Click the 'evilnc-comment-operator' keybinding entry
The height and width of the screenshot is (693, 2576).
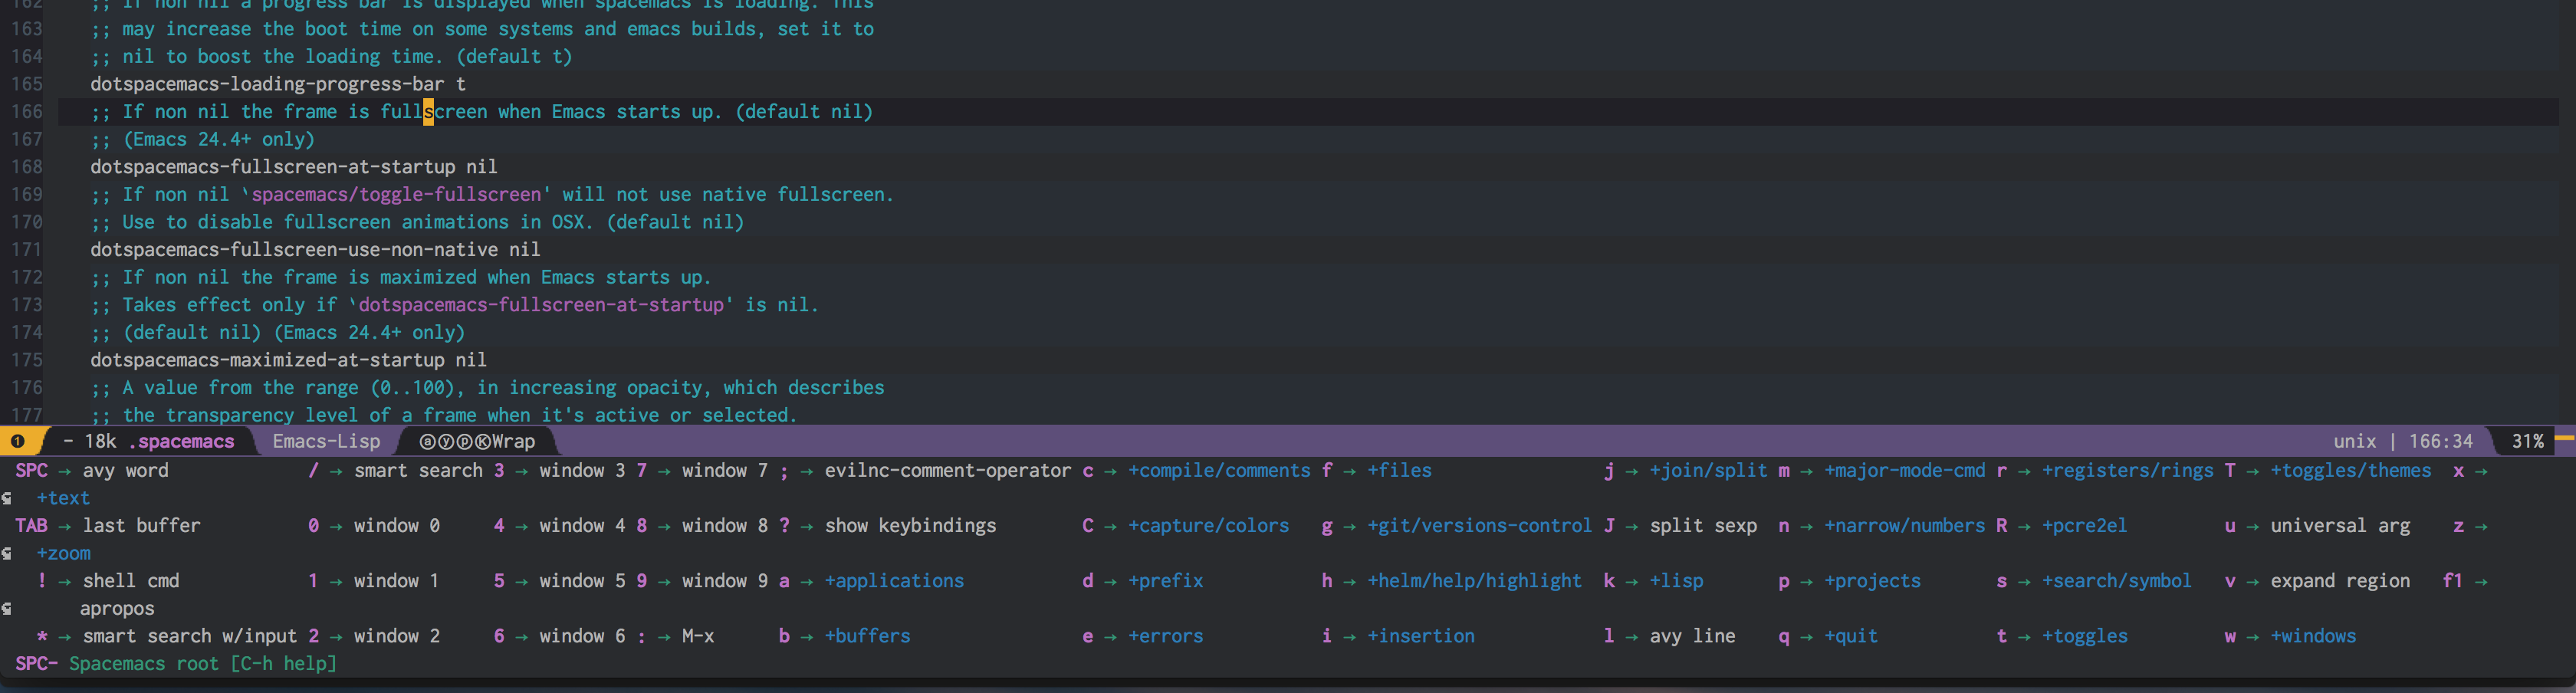coord(947,470)
